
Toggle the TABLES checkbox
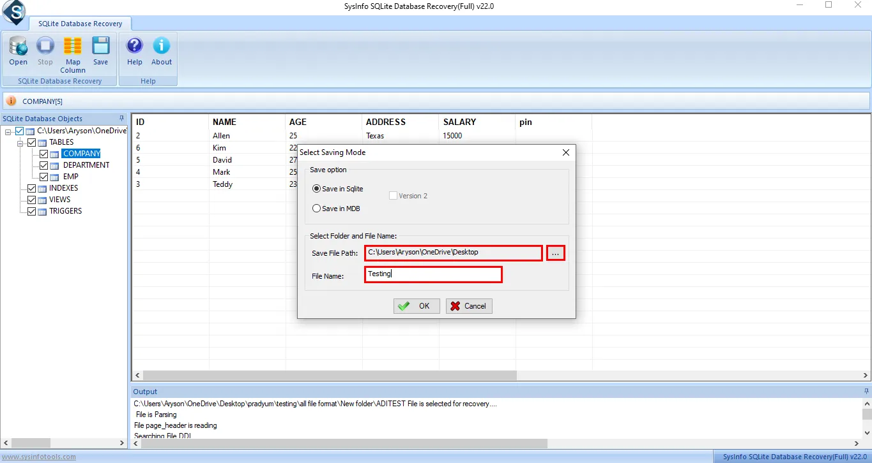tap(31, 142)
